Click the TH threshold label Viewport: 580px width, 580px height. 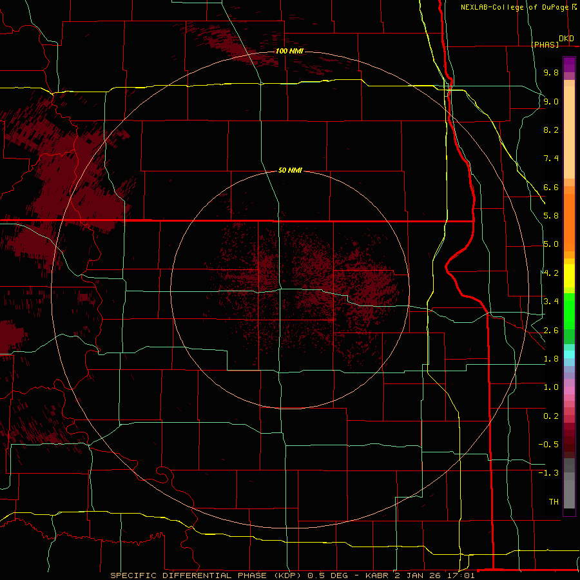click(x=554, y=502)
